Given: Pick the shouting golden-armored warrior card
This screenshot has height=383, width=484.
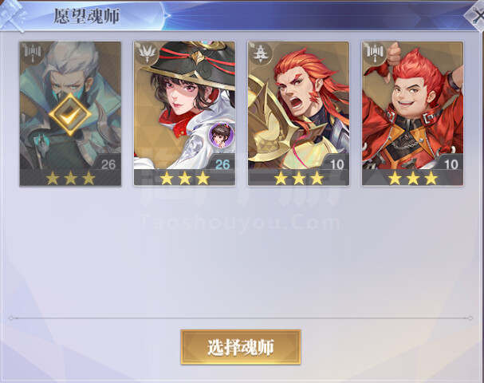Looking at the screenshot, I should (298, 113).
